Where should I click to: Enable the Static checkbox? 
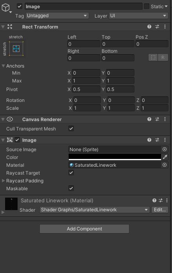[147, 6]
